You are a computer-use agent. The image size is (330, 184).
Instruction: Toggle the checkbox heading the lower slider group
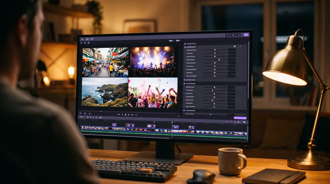(184, 84)
